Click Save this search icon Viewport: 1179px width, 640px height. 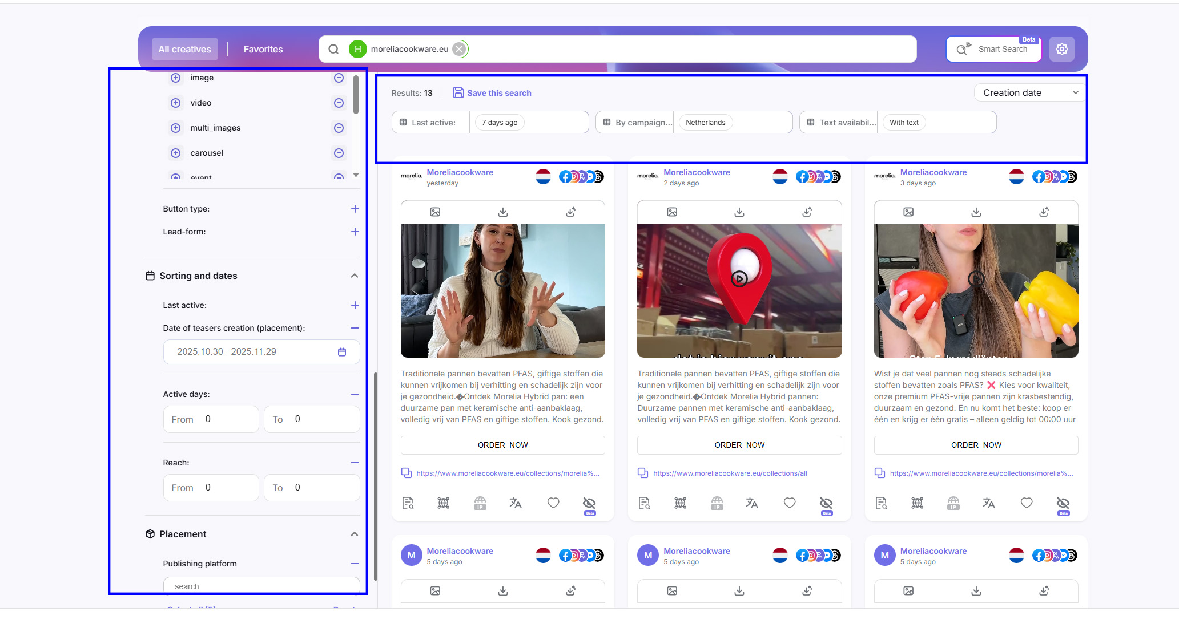(458, 93)
